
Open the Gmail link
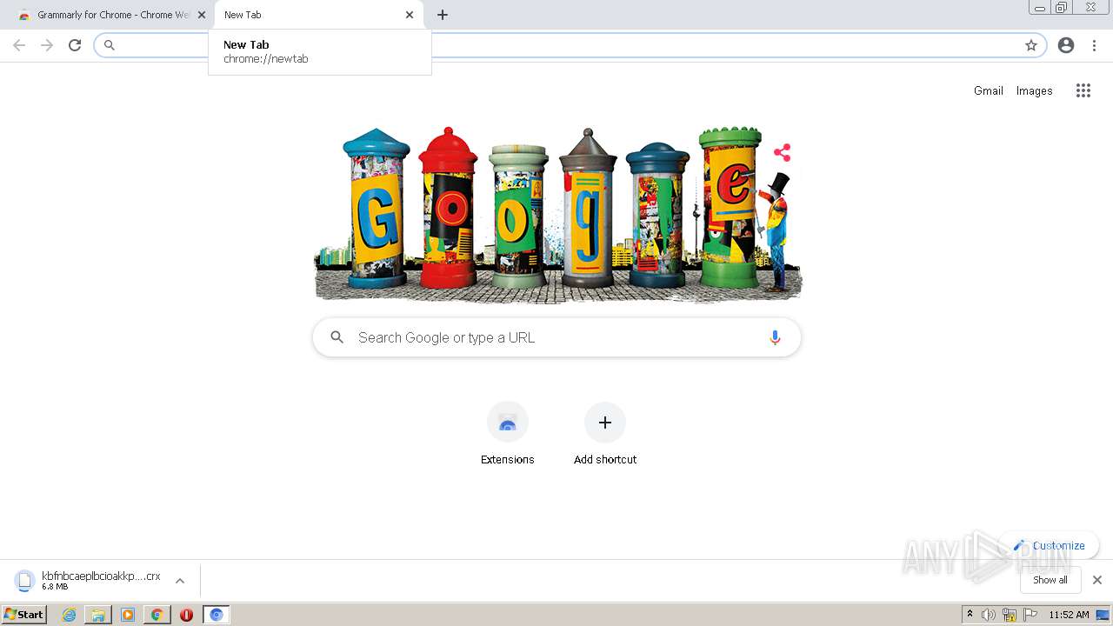click(x=989, y=90)
